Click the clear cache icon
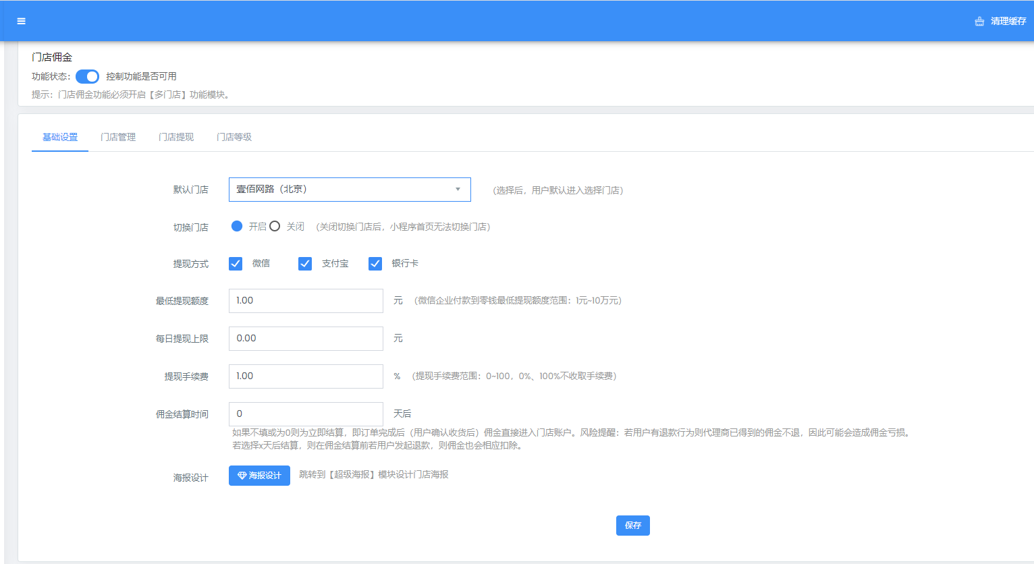 point(979,22)
